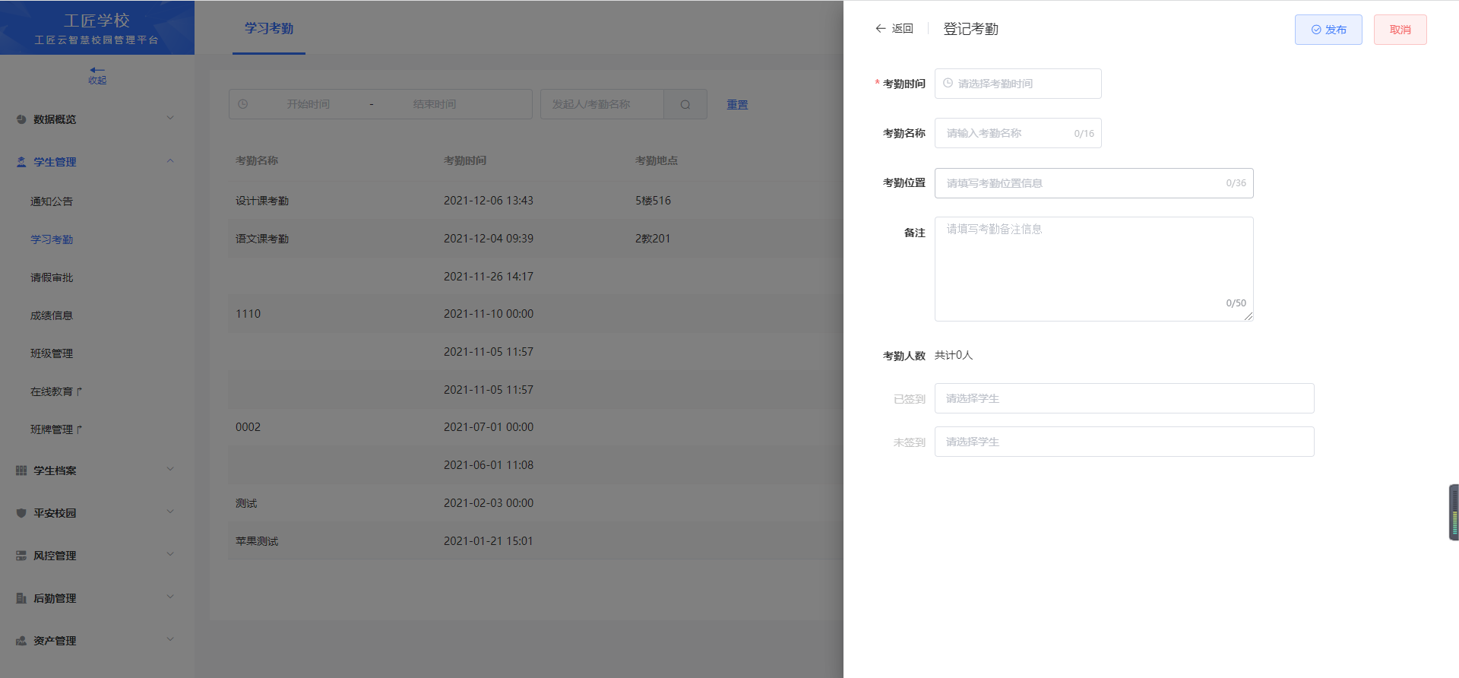Screen dimensions: 1459x678
Task: Focus the 考勤位置 input field
Action: (x=1083, y=183)
